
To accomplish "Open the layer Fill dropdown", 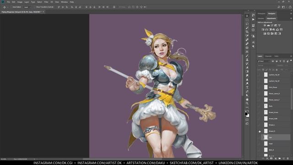I will 287,70.
